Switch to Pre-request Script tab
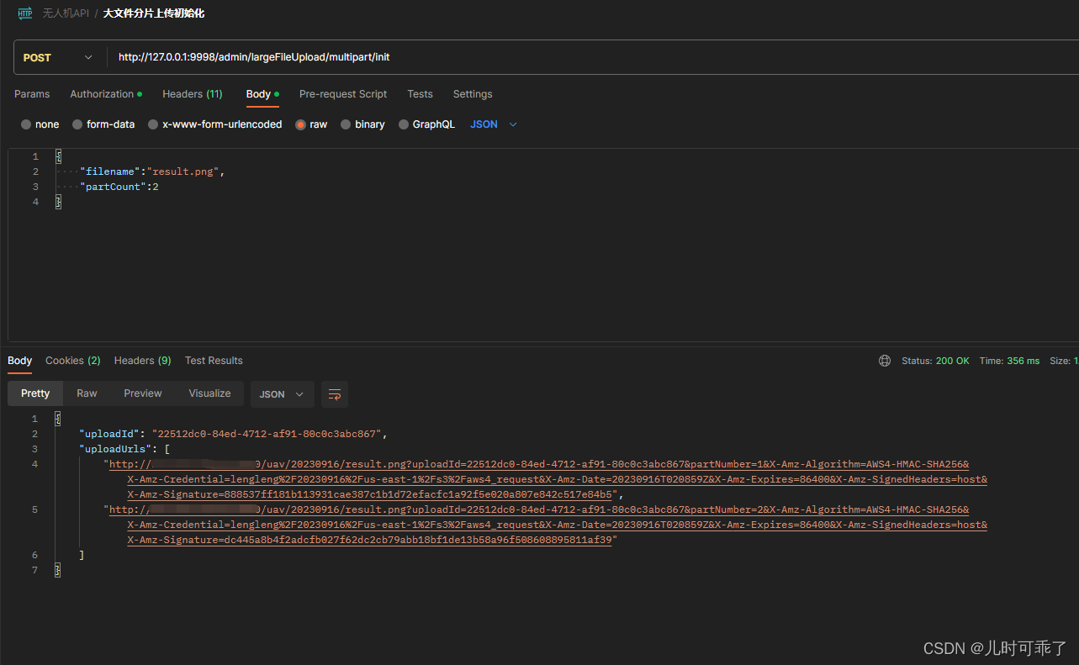The width and height of the screenshot is (1079, 665). (x=343, y=94)
